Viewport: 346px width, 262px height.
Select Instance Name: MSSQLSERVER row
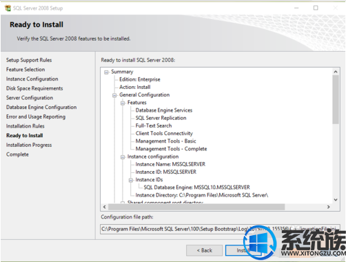(x=170, y=164)
